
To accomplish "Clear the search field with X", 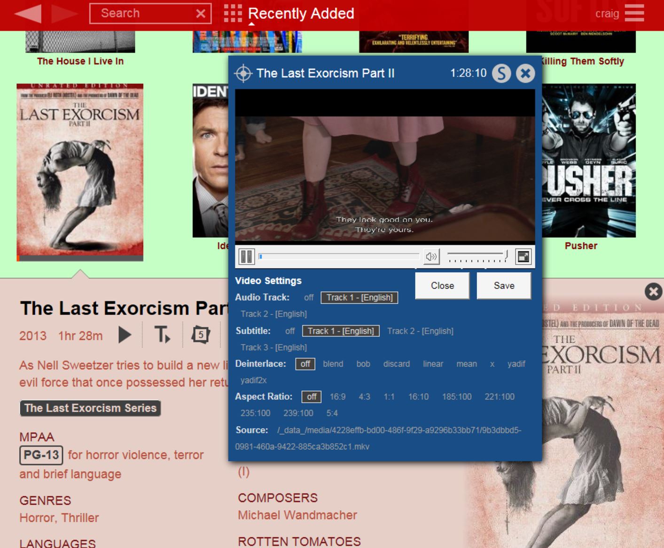I will point(201,14).
